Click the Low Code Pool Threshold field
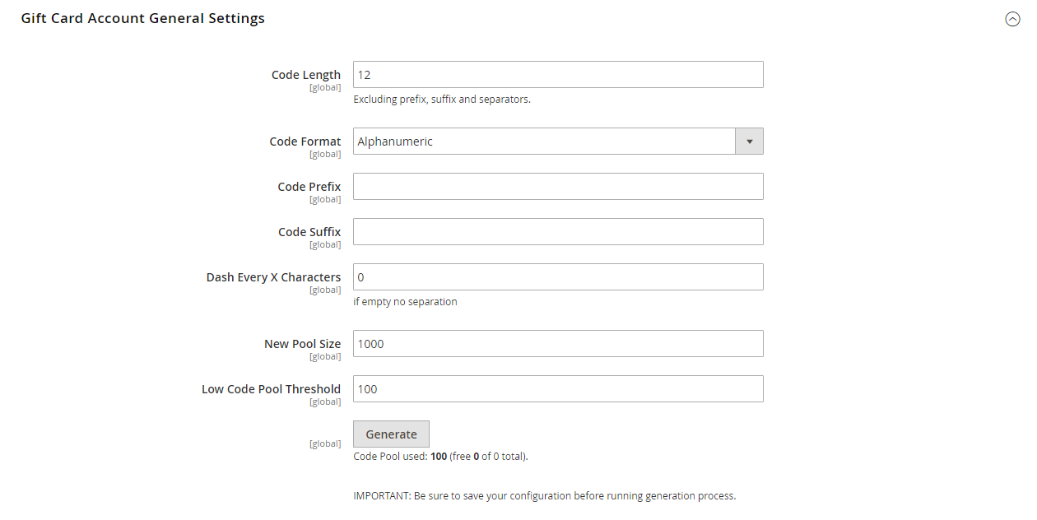Image resolution: width=1037 pixels, height=520 pixels. pyautogui.click(x=558, y=389)
